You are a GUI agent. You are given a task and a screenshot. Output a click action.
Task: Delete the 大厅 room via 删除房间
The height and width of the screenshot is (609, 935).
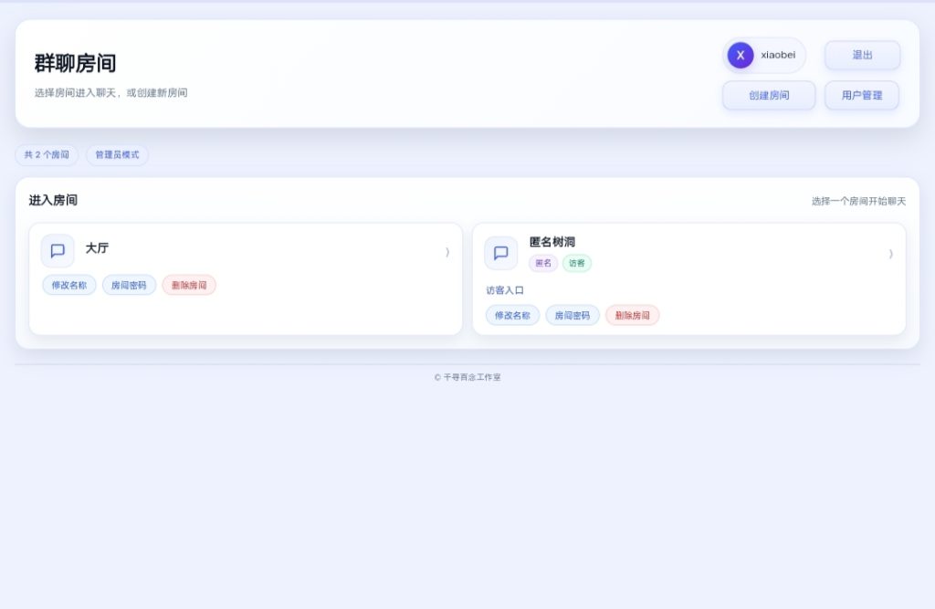(x=189, y=285)
